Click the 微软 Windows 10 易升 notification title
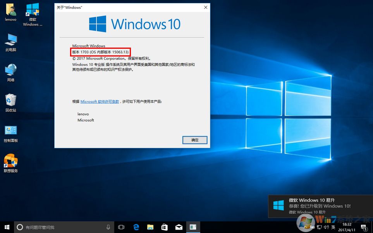Viewport: 373px width, 233px height. point(312,200)
